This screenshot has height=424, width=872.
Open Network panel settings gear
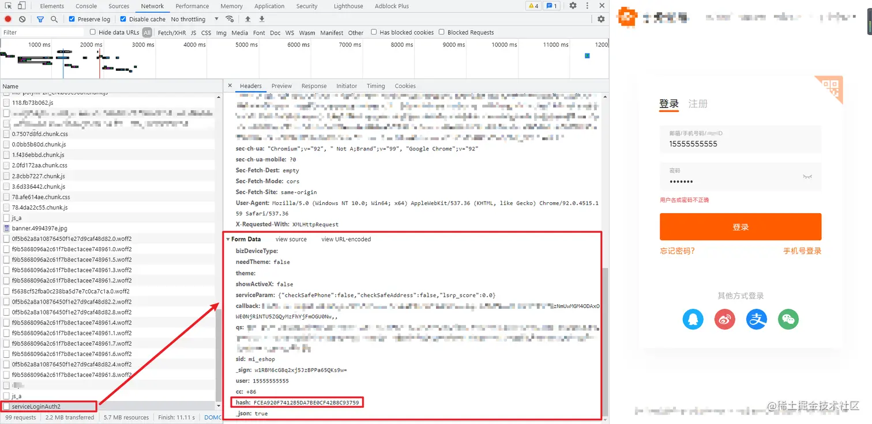point(601,19)
